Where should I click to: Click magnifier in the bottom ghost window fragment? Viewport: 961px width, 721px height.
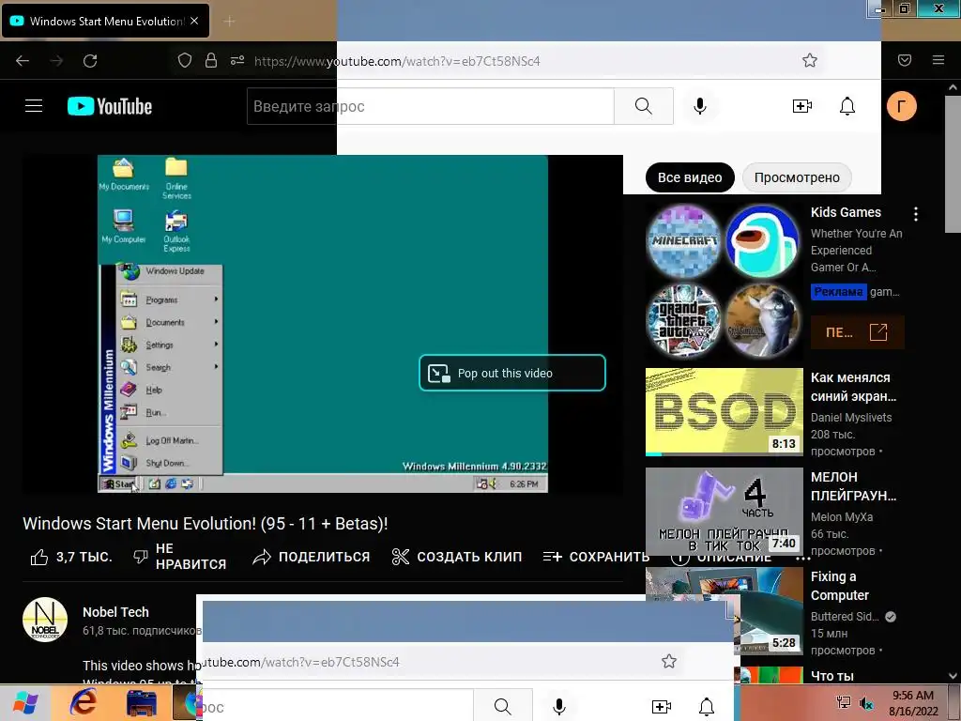coord(503,706)
